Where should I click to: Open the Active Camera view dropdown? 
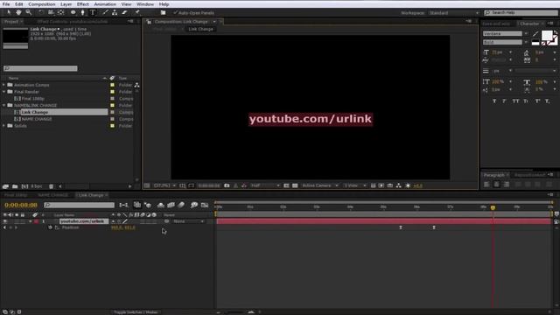tap(319, 185)
